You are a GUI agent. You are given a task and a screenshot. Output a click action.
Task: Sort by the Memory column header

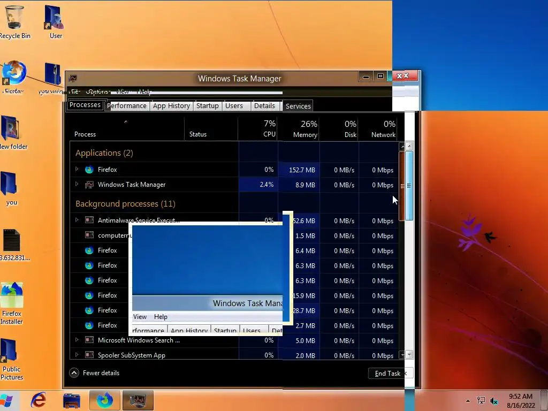coord(299,128)
